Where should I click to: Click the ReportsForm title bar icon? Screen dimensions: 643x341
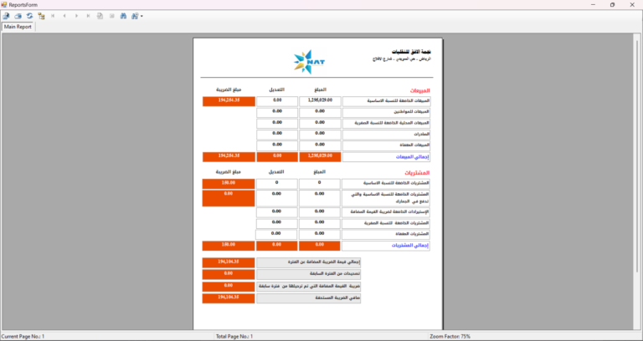(x=4, y=4)
